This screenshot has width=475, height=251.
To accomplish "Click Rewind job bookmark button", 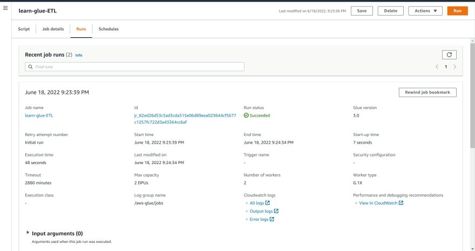I will pyautogui.click(x=427, y=92).
